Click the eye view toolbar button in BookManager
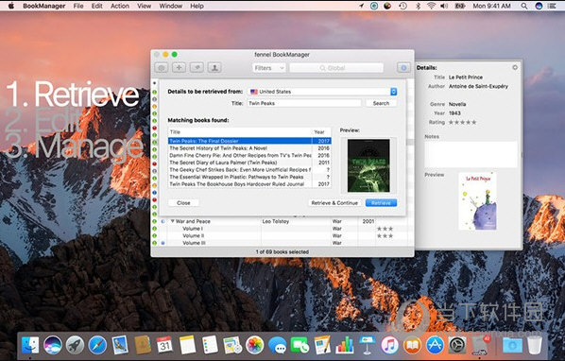The height and width of the screenshot is (361, 565). 161,68
